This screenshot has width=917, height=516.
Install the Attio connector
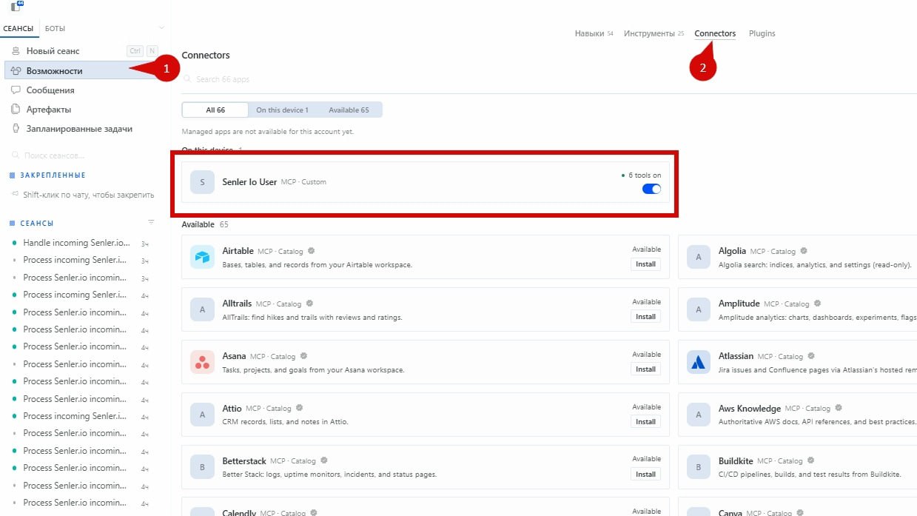(x=646, y=422)
